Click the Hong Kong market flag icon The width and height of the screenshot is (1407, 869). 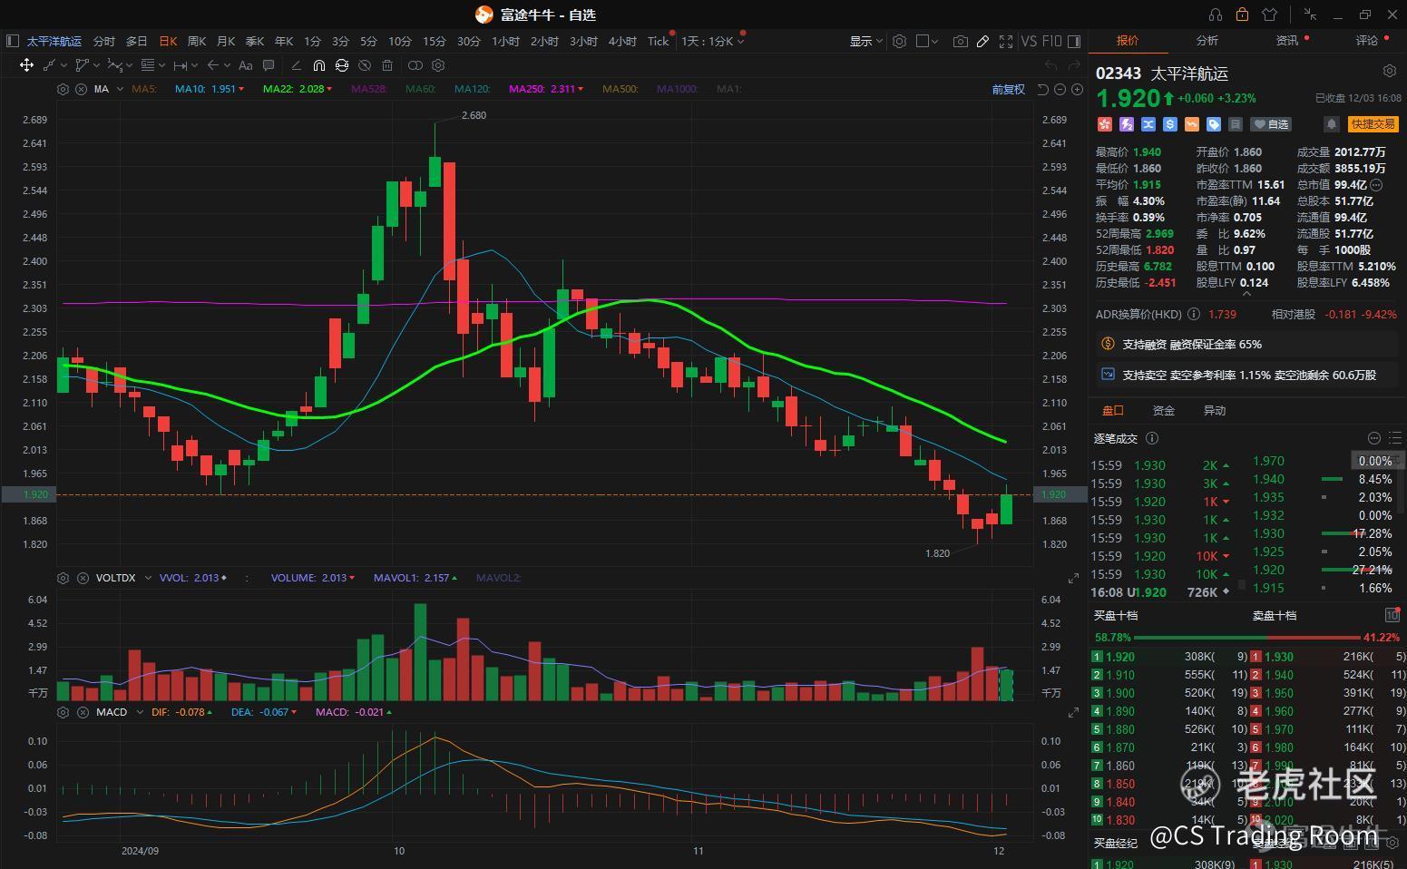[x=1104, y=124]
